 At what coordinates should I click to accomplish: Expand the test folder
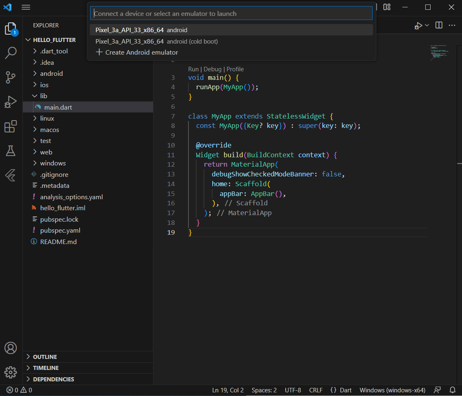coord(35,141)
